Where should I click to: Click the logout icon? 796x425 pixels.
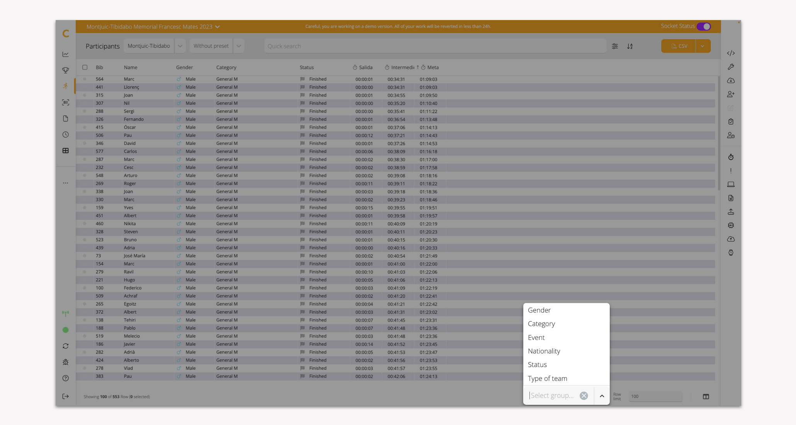[66, 396]
